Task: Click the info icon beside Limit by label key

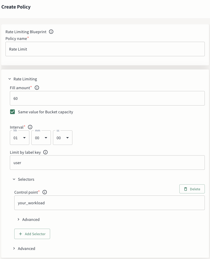Action: (x=45, y=152)
